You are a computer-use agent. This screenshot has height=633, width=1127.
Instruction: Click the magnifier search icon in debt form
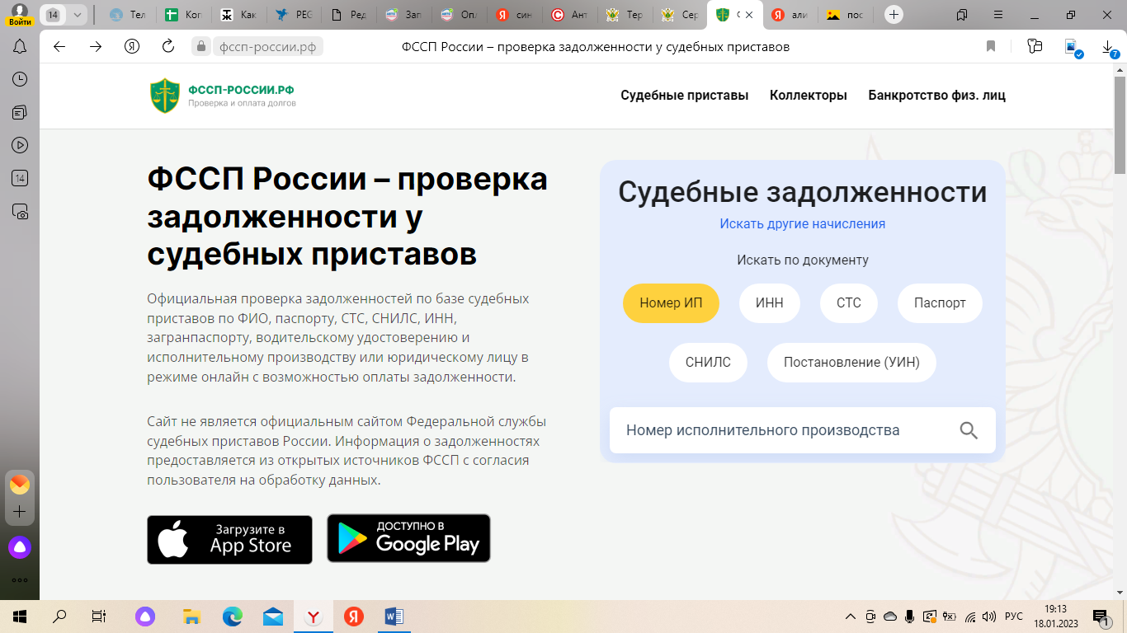pyautogui.click(x=969, y=430)
